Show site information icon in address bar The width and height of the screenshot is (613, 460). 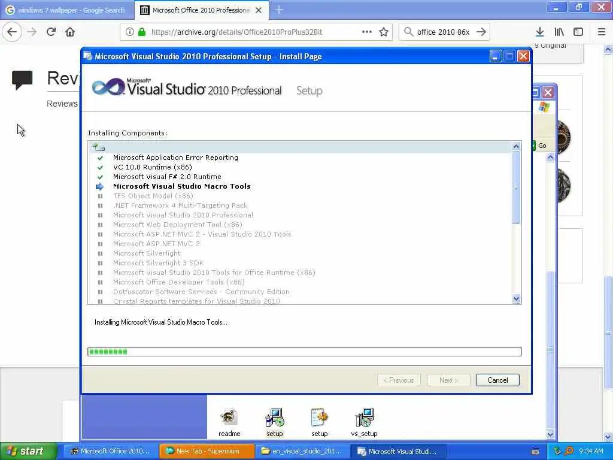[x=130, y=32]
